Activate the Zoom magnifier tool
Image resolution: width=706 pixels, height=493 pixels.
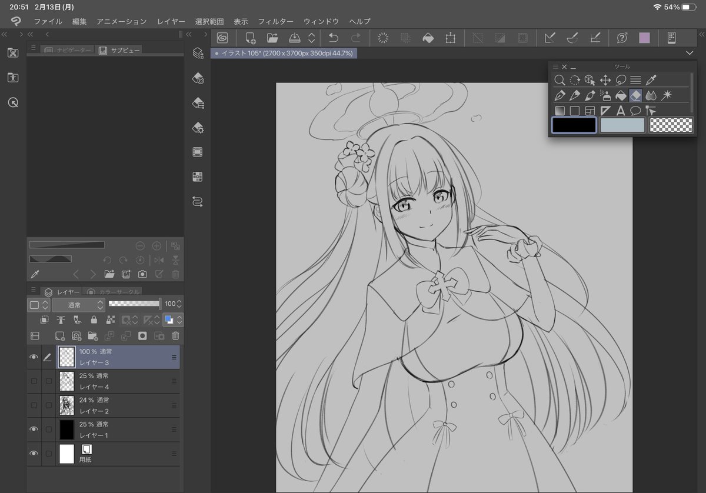click(x=560, y=80)
